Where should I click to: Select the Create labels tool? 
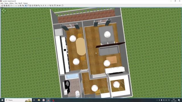pos(39,5)
